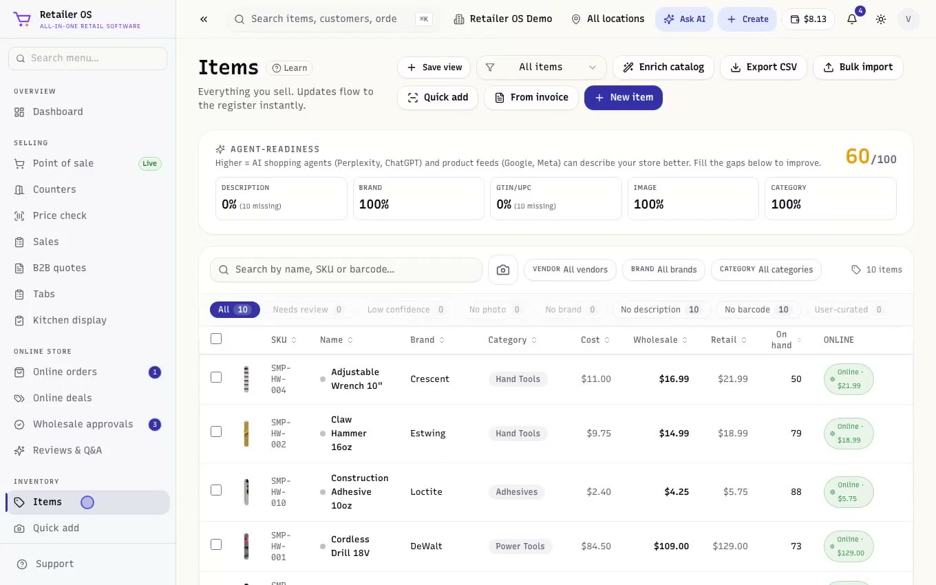Select the Claw Hammer 16oz row checkbox

click(x=216, y=432)
